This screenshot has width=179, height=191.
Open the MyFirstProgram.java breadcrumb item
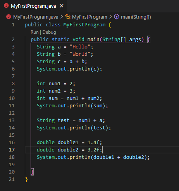pos(36,17)
